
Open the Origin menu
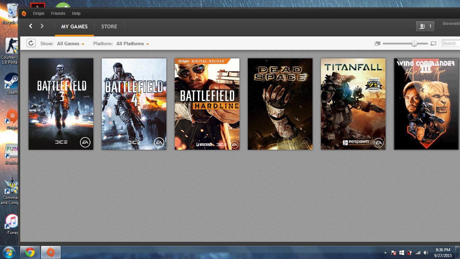coord(39,13)
